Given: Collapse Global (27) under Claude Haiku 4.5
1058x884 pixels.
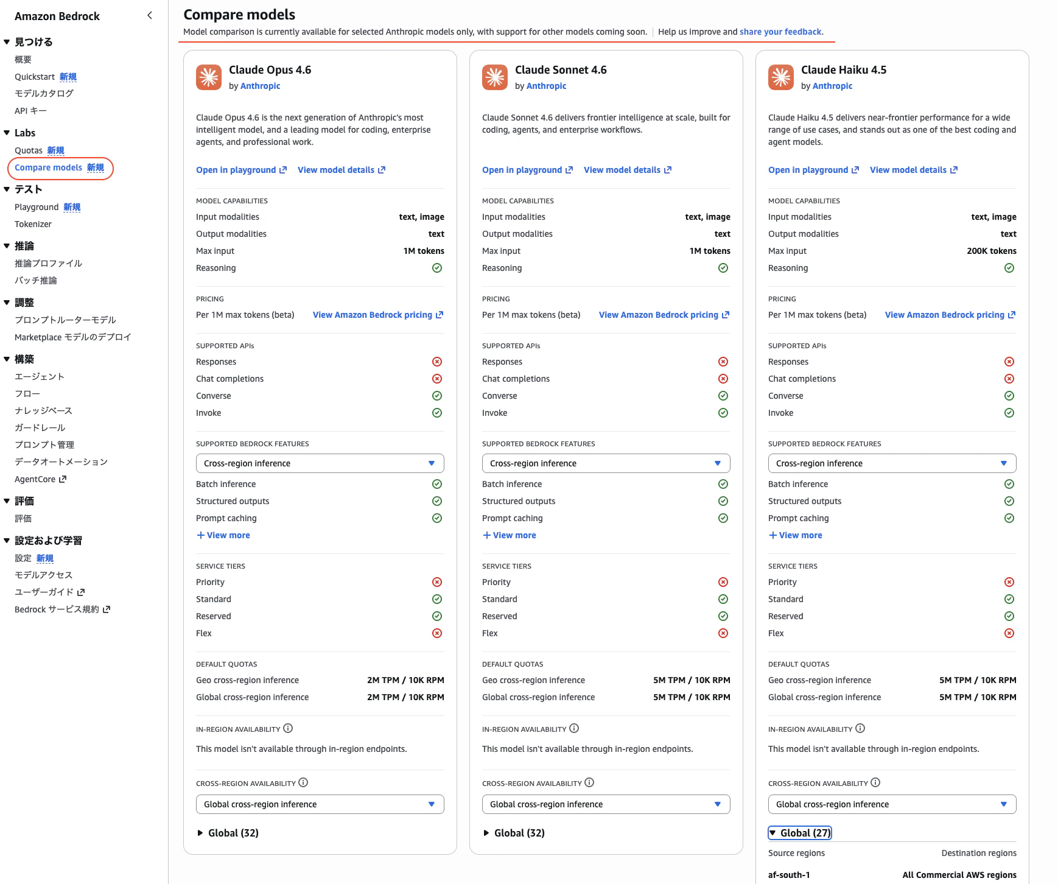Looking at the screenshot, I should click(x=800, y=833).
